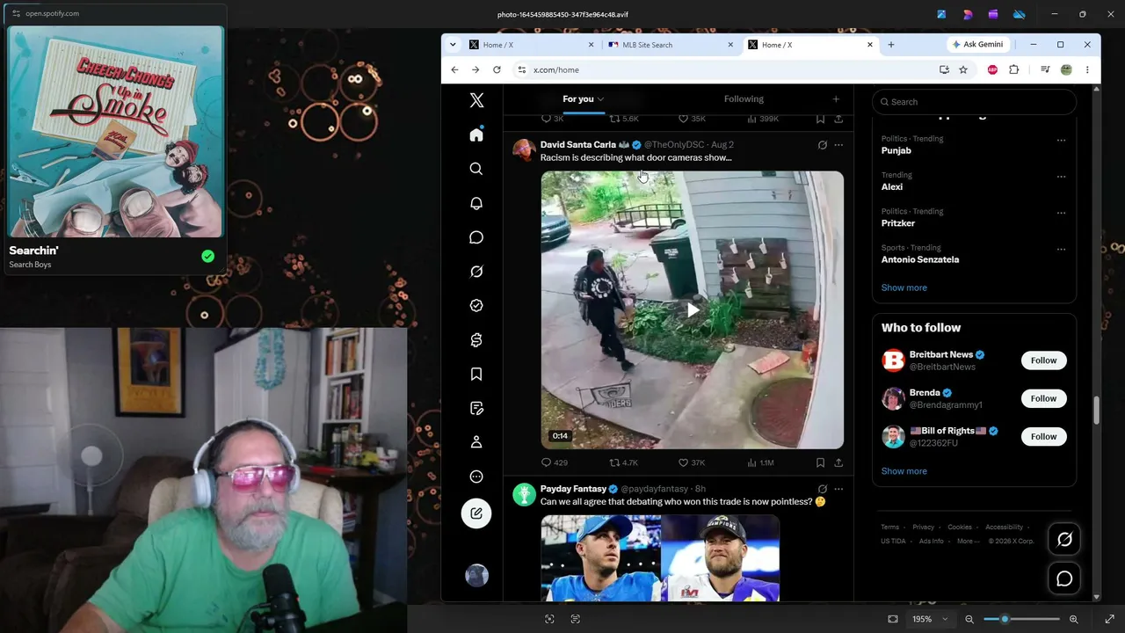Open Explore search icon in X sidebar
Image resolution: width=1125 pixels, height=633 pixels.
tap(476, 169)
